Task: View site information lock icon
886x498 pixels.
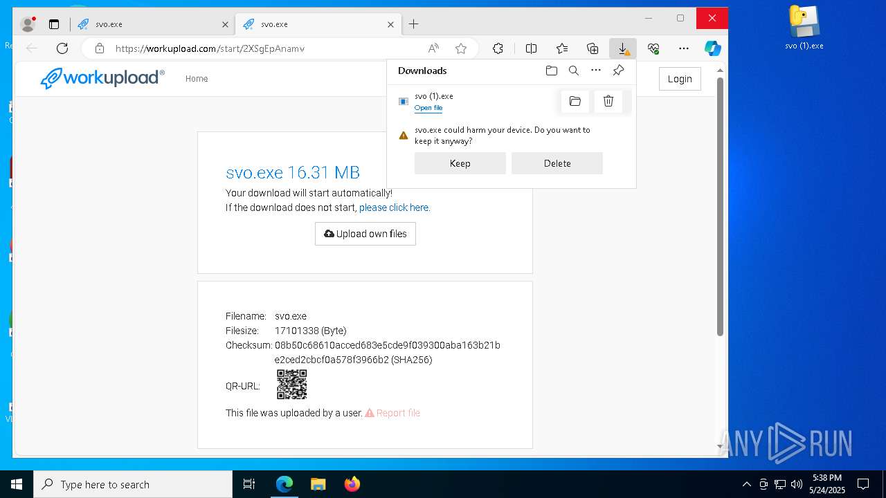Action: click(x=100, y=48)
